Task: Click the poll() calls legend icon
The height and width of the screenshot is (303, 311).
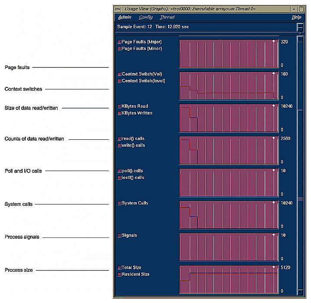Action: tap(119, 171)
